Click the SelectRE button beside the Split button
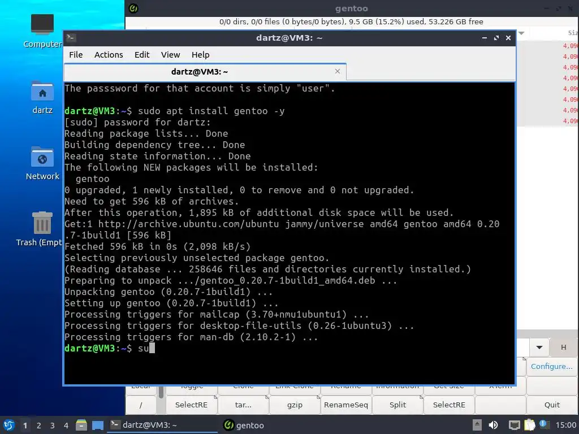This screenshot has width=579, height=434. (x=449, y=405)
